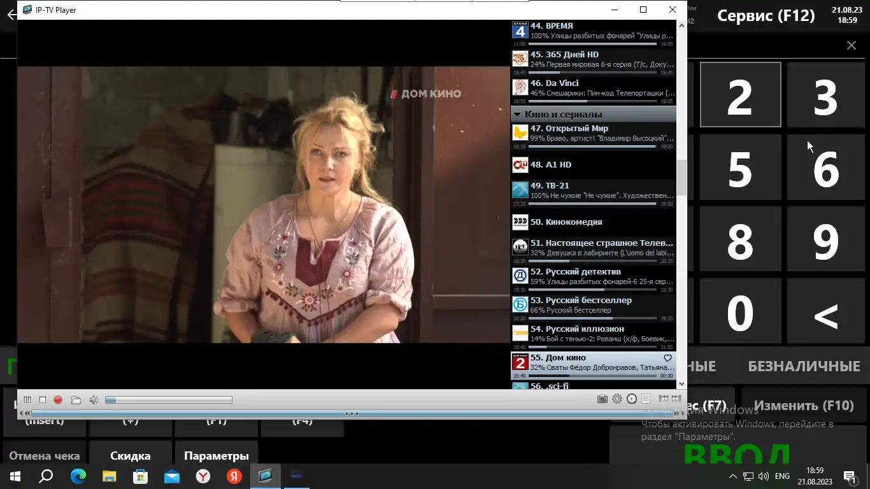
Task: Click the channel list scrollbar thumb
Action: click(681, 178)
